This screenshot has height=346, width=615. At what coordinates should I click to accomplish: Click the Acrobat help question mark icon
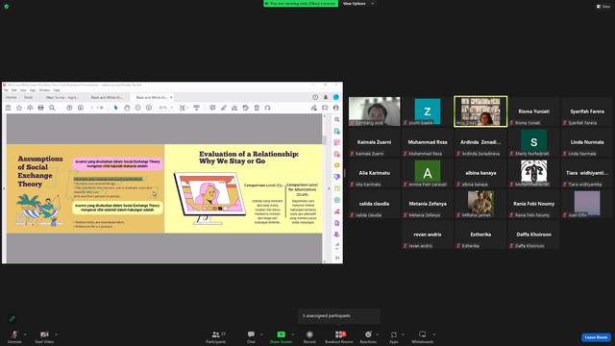coord(315,97)
